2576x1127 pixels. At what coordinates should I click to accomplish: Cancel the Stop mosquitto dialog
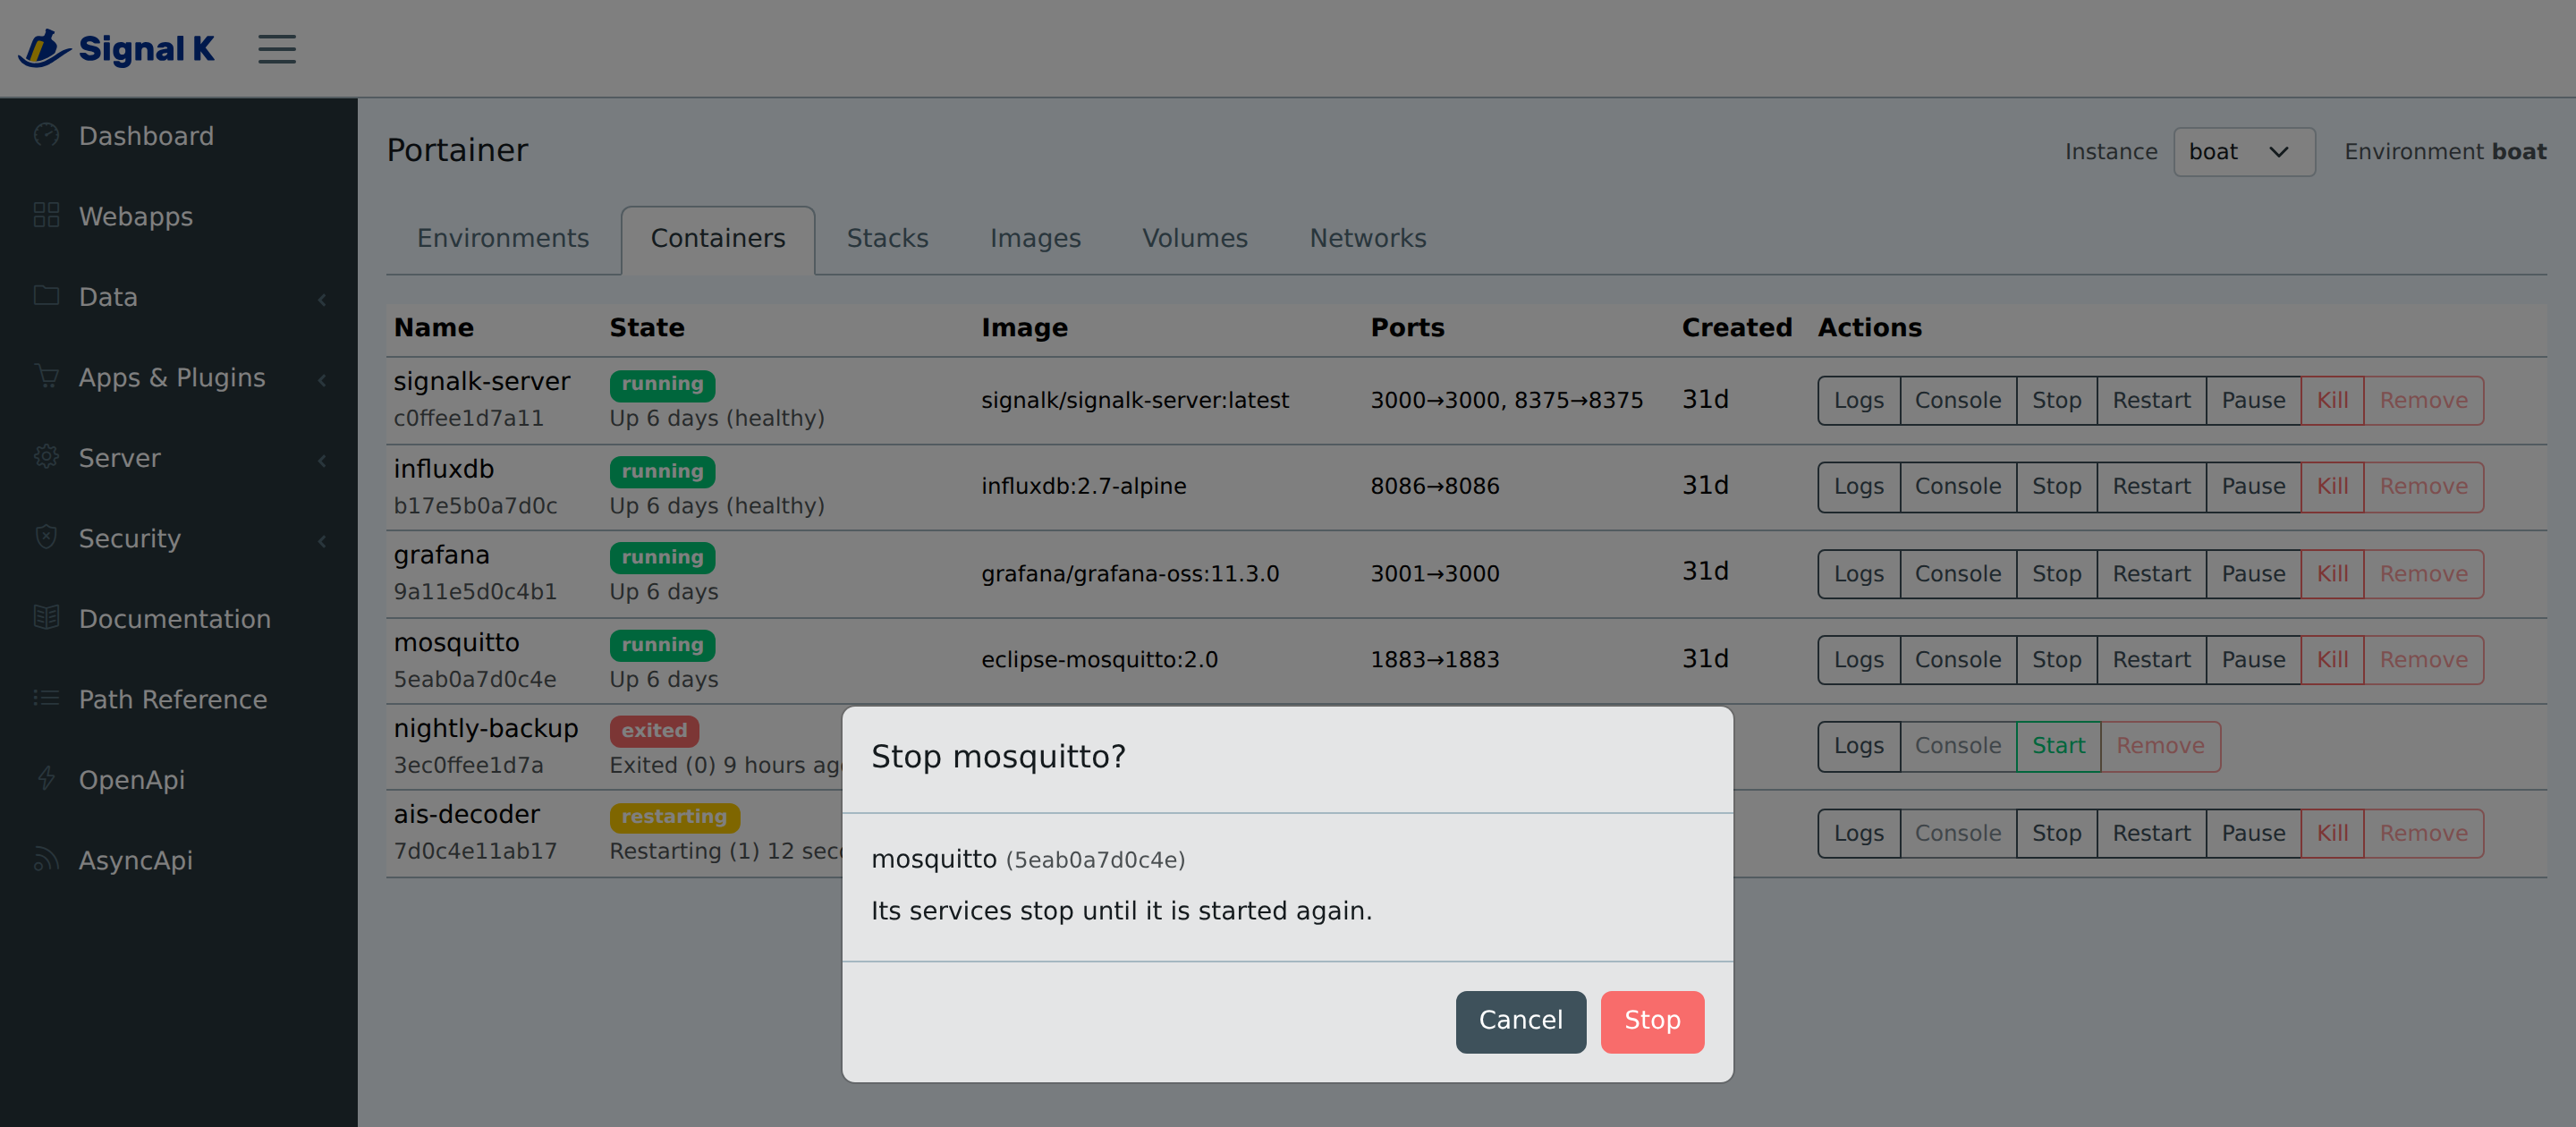pyautogui.click(x=1520, y=1021)
